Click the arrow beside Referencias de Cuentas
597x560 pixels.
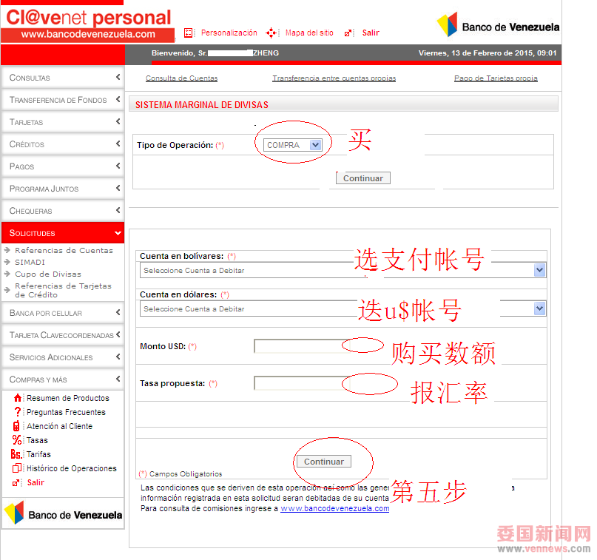pyautogui.click(x=7, y=250)
